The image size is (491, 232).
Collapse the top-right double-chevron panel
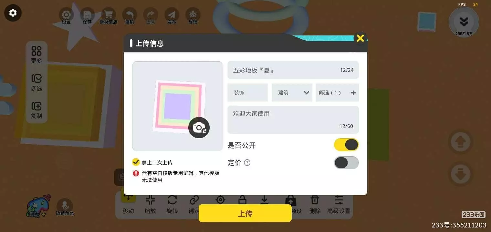tap(464, 22)
